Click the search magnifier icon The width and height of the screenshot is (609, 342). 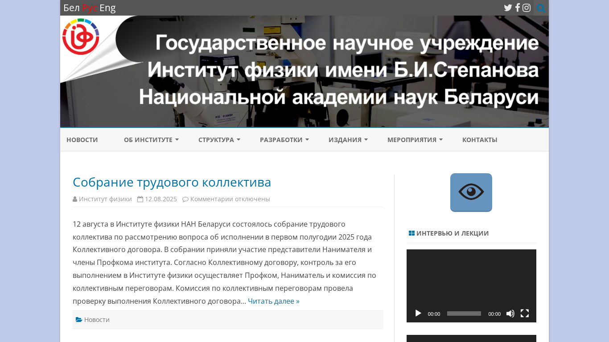coord(541,8)
